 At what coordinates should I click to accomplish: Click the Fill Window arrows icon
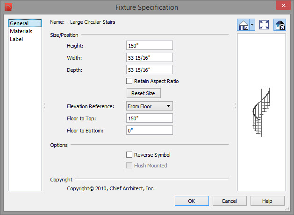coord(264,25)
